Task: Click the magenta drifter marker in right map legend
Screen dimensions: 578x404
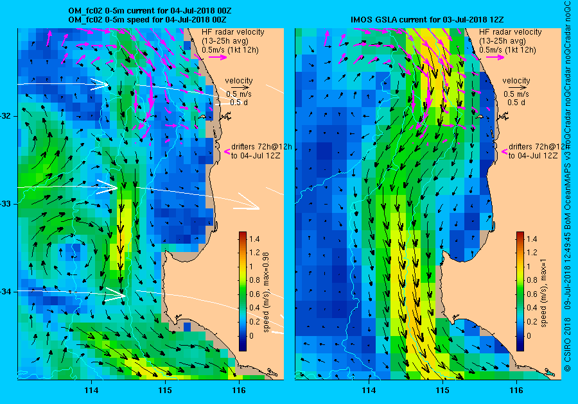Action: point(504,151)
